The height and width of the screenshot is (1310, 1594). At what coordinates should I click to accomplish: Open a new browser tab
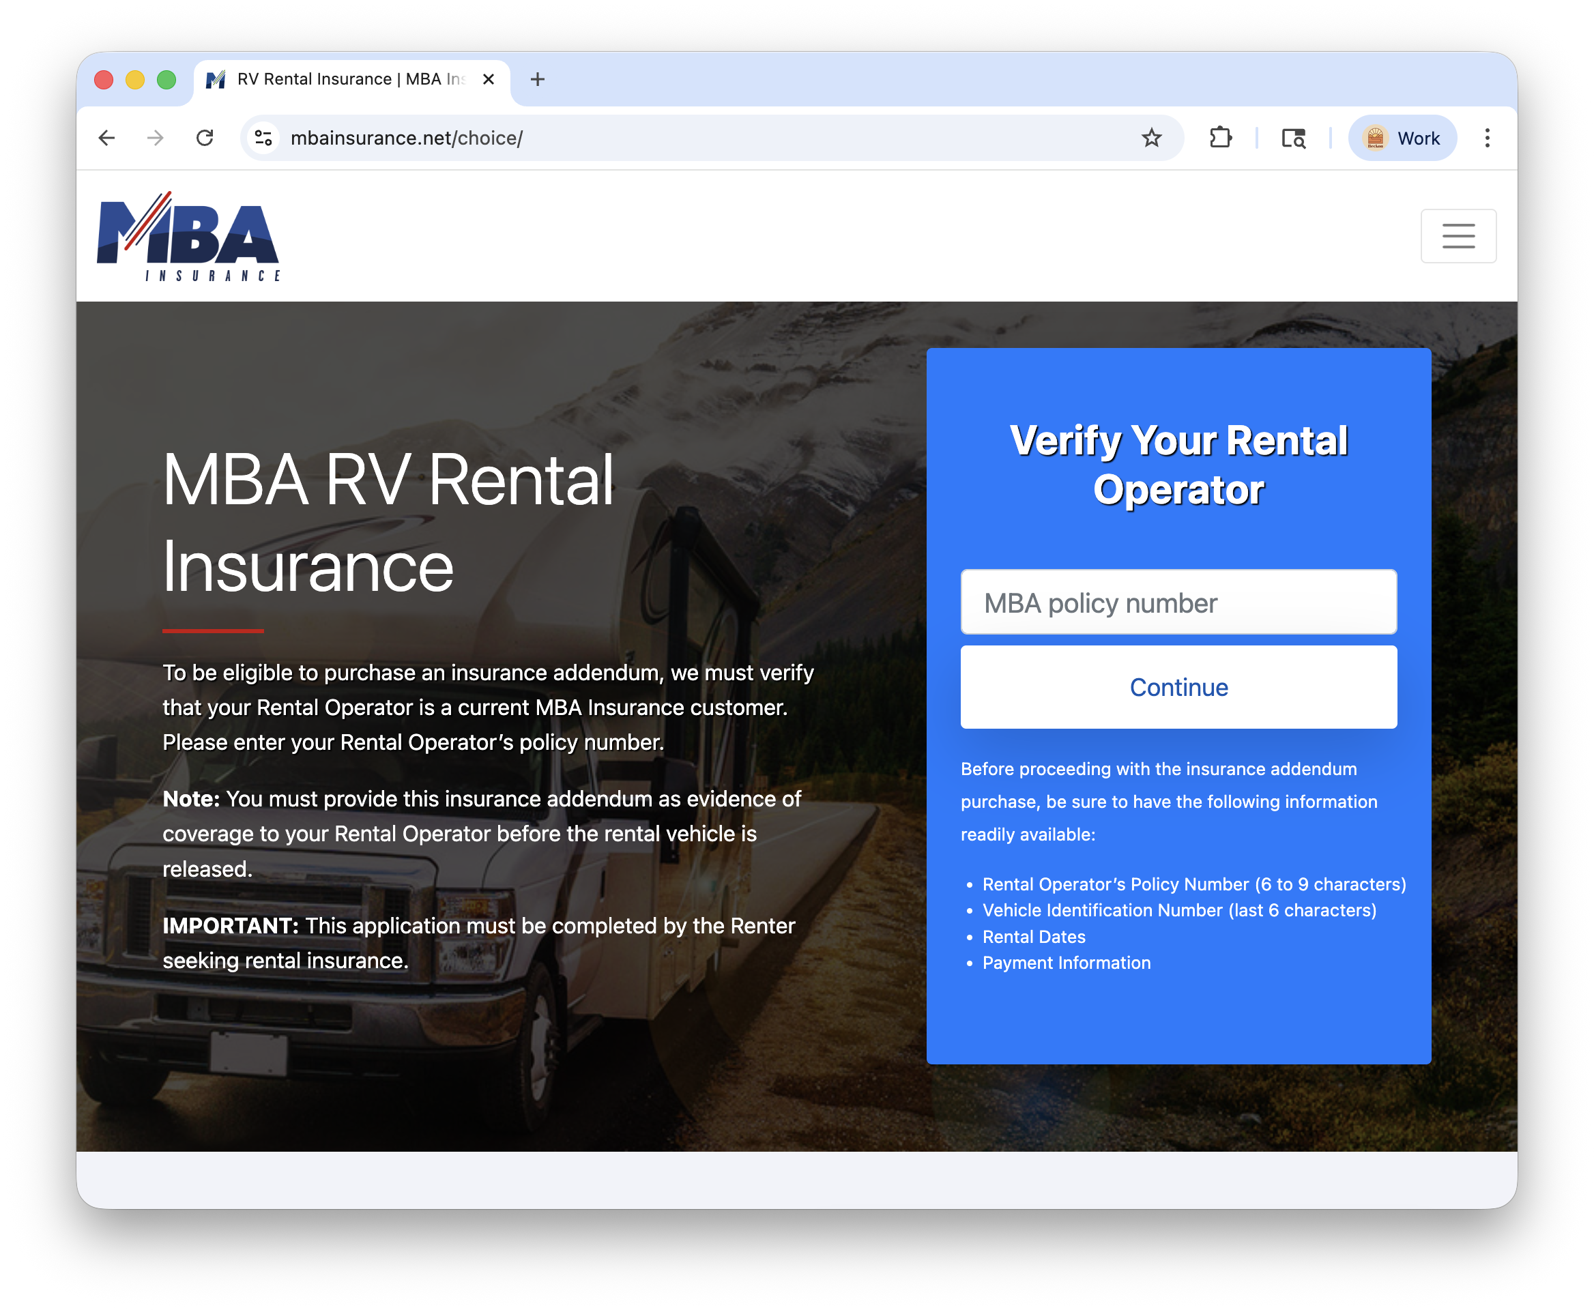[538, 79]
